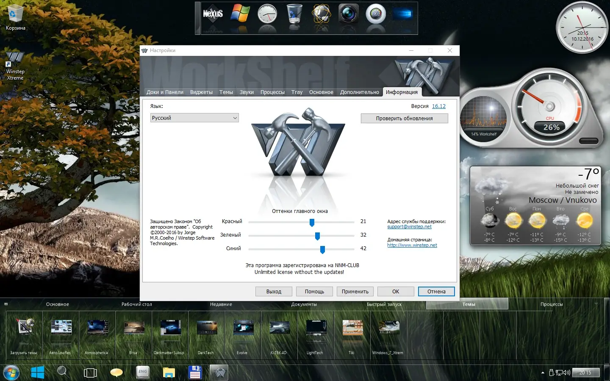The height and width of the screenshot is (381, 610).
Task: Click the ENG keyboard language icon
Action: coord(143,372)
